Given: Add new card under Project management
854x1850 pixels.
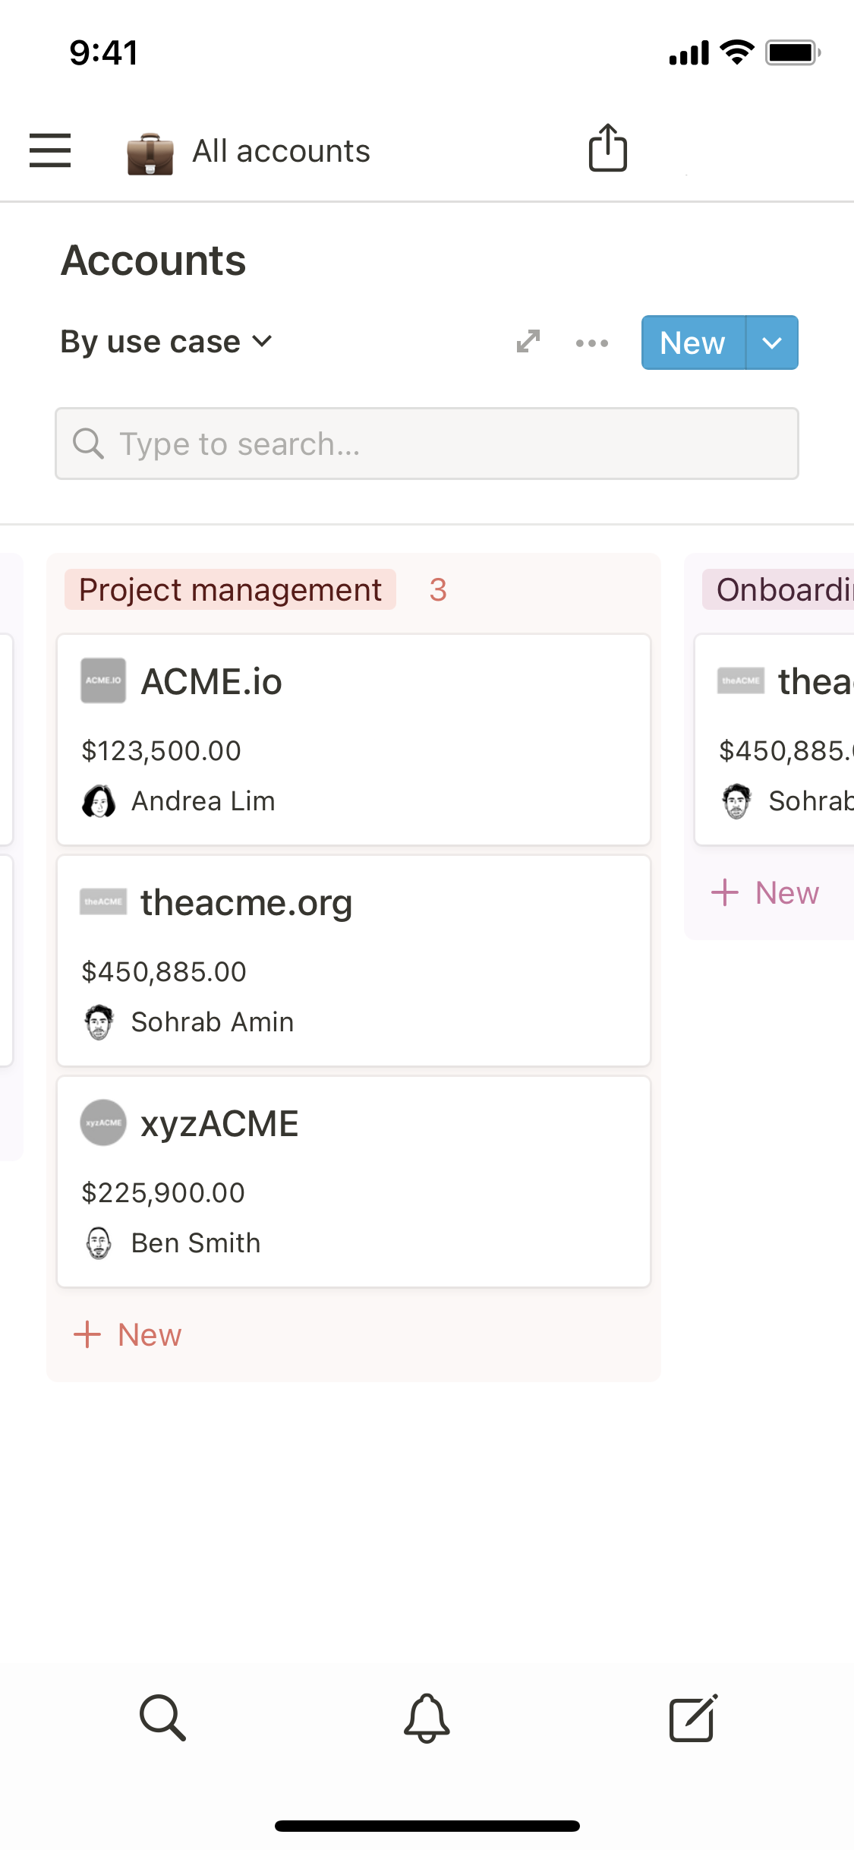Looking at the screenshot, I should click(x=128, y=1334).
